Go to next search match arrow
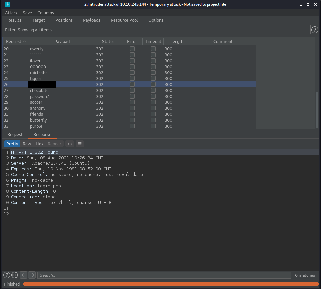Viewport: 321px width, 289px height. [x=32, y=275]
